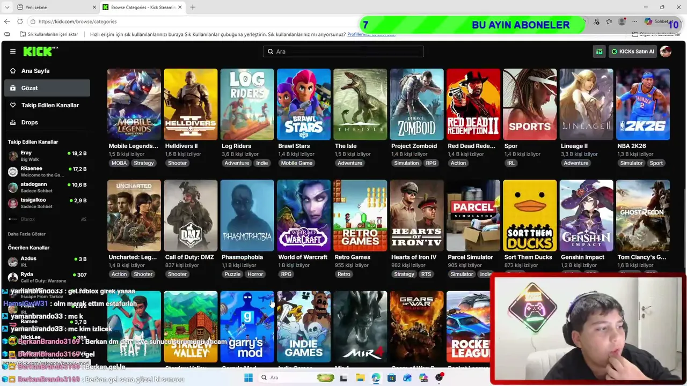Screen dimensions: 687x386
Task: Open the Garry's Mod category cover
Action: coord(247,326)
